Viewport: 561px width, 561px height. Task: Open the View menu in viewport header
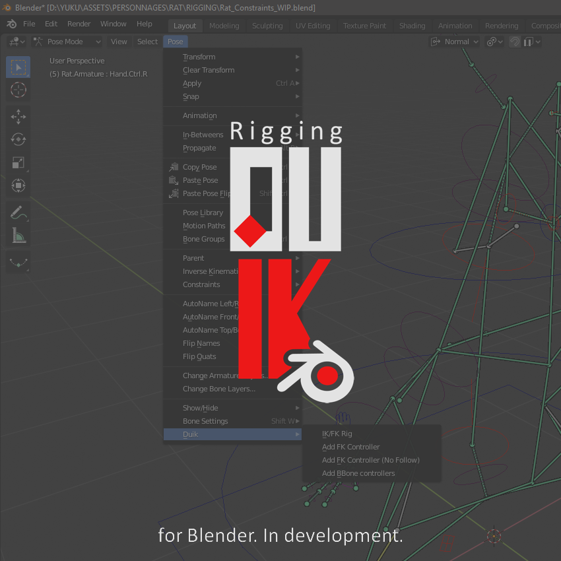[x=119, y=42]
